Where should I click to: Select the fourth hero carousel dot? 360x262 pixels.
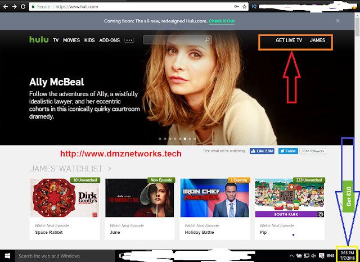175,139
